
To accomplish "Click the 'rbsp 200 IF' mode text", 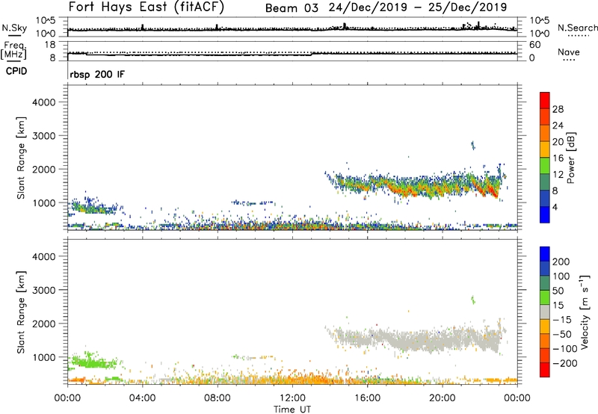I will pos(97,74).
